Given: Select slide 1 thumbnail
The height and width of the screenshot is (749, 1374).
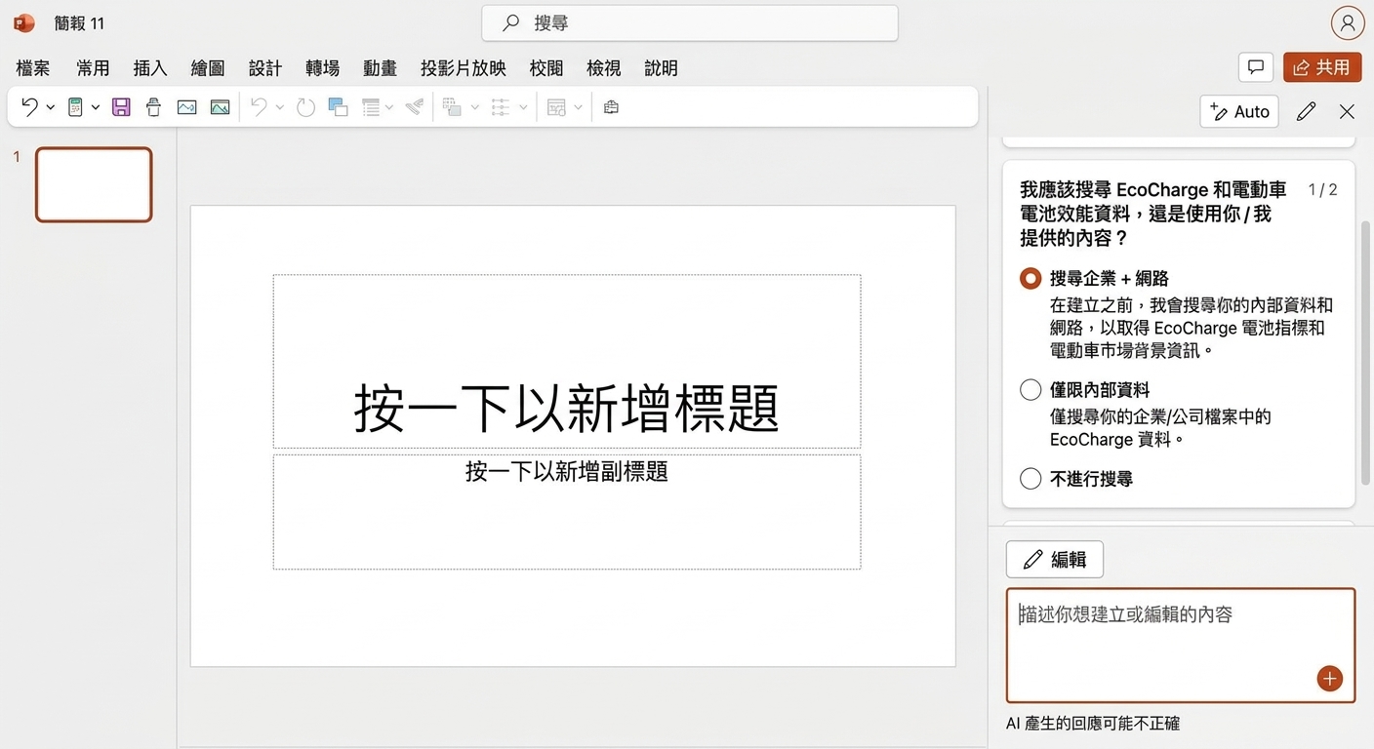Looking at the screenshot, I should click(94, 184).
